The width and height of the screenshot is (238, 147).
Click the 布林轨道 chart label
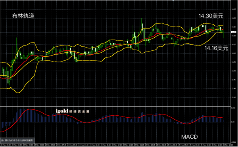coord(23,16)
